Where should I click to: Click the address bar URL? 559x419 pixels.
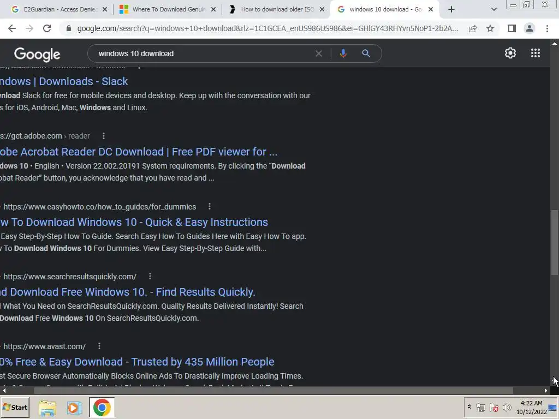267,28
